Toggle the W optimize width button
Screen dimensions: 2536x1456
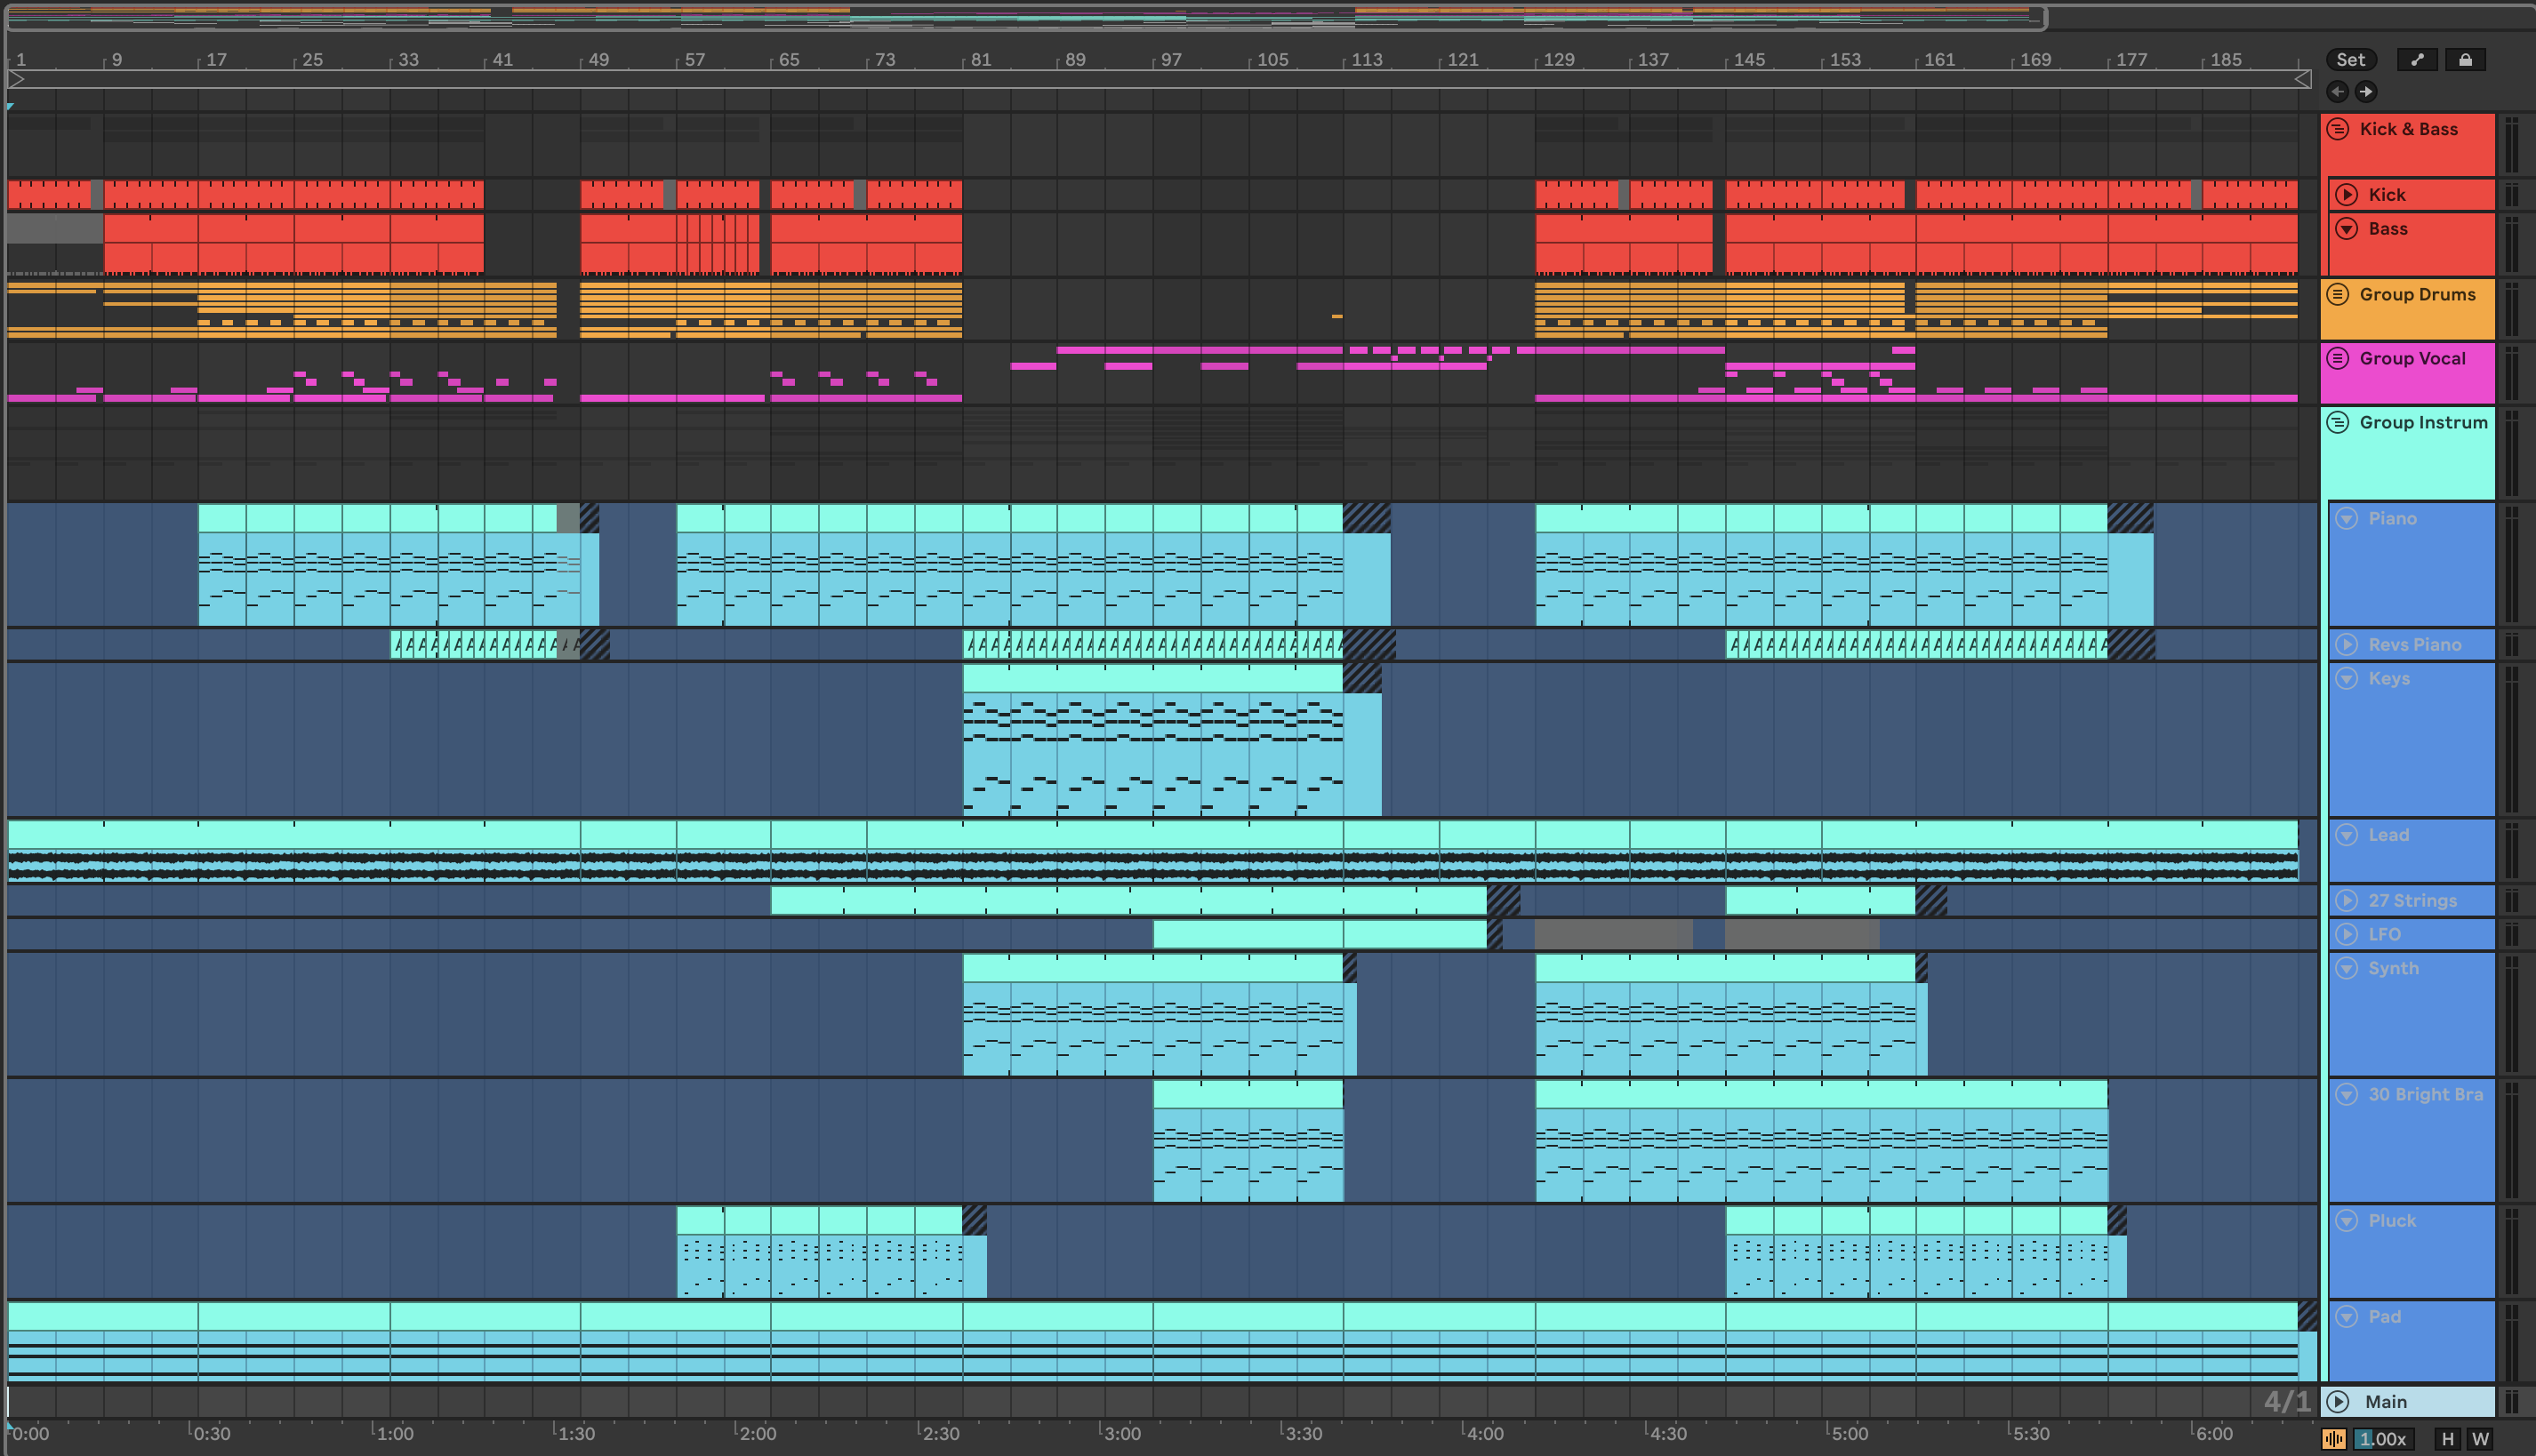(x=2480, y=1439)
